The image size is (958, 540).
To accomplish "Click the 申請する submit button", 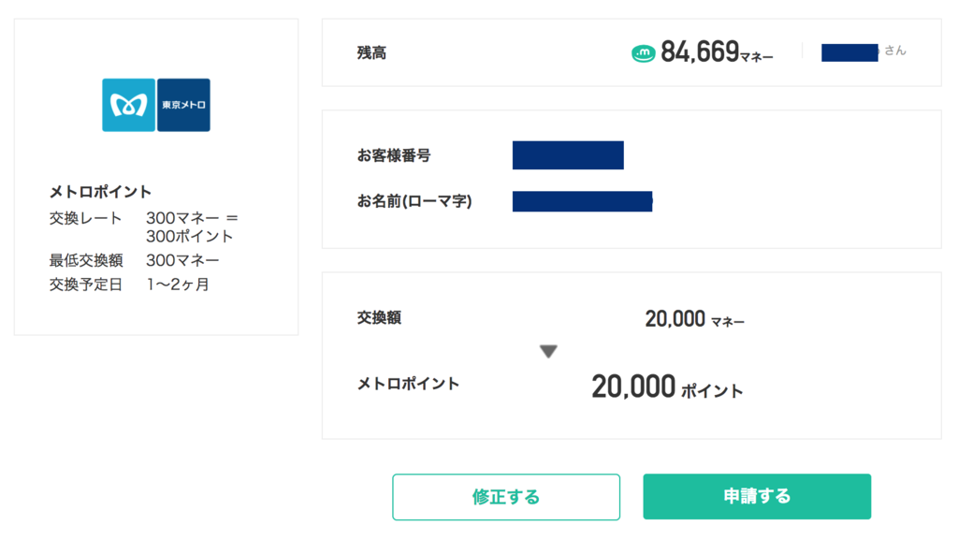I will [x=756, y=497].
